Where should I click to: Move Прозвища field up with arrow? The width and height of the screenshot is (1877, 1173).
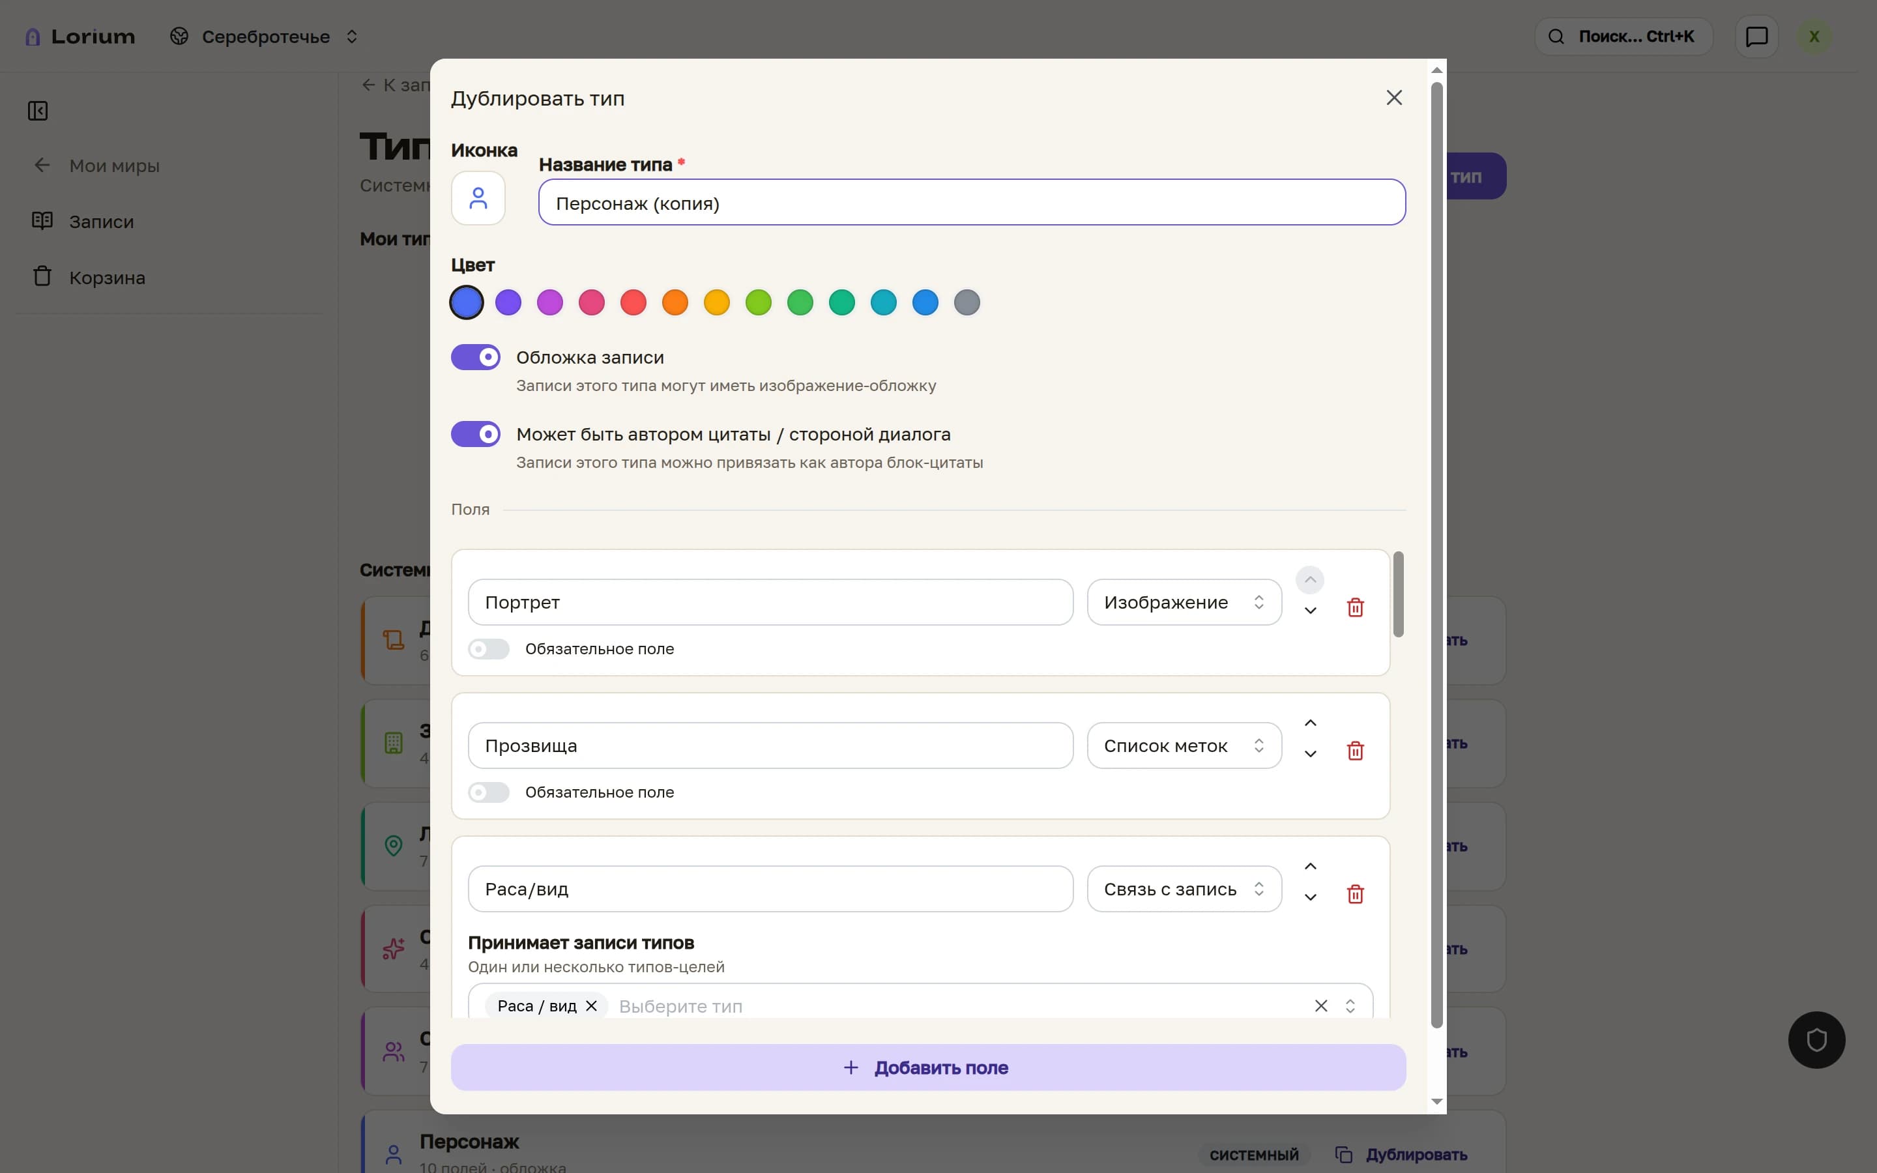[x=1310, y=723]
